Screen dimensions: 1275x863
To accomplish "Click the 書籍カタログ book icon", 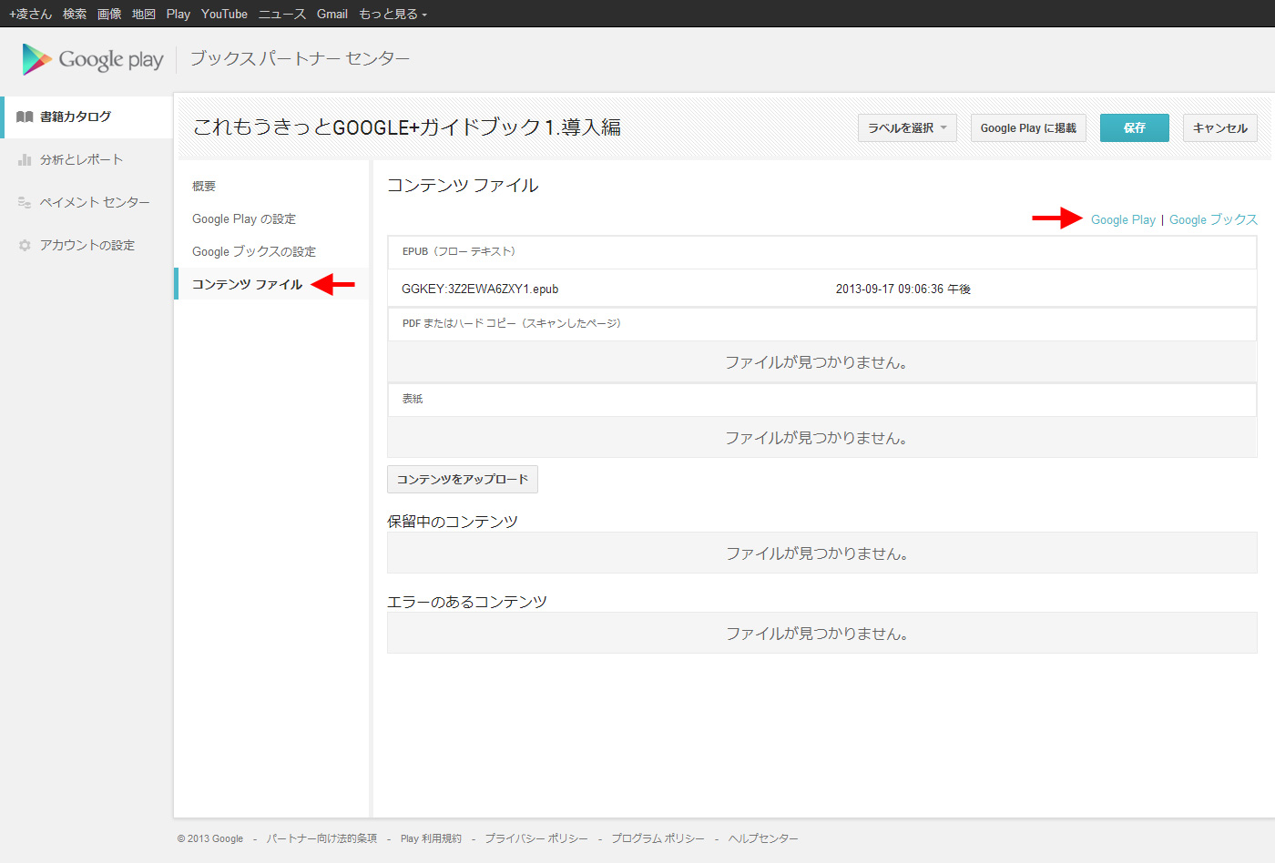I will tap(25, 117).
